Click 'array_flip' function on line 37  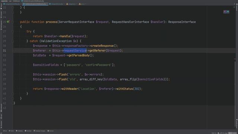coord(128,79)
